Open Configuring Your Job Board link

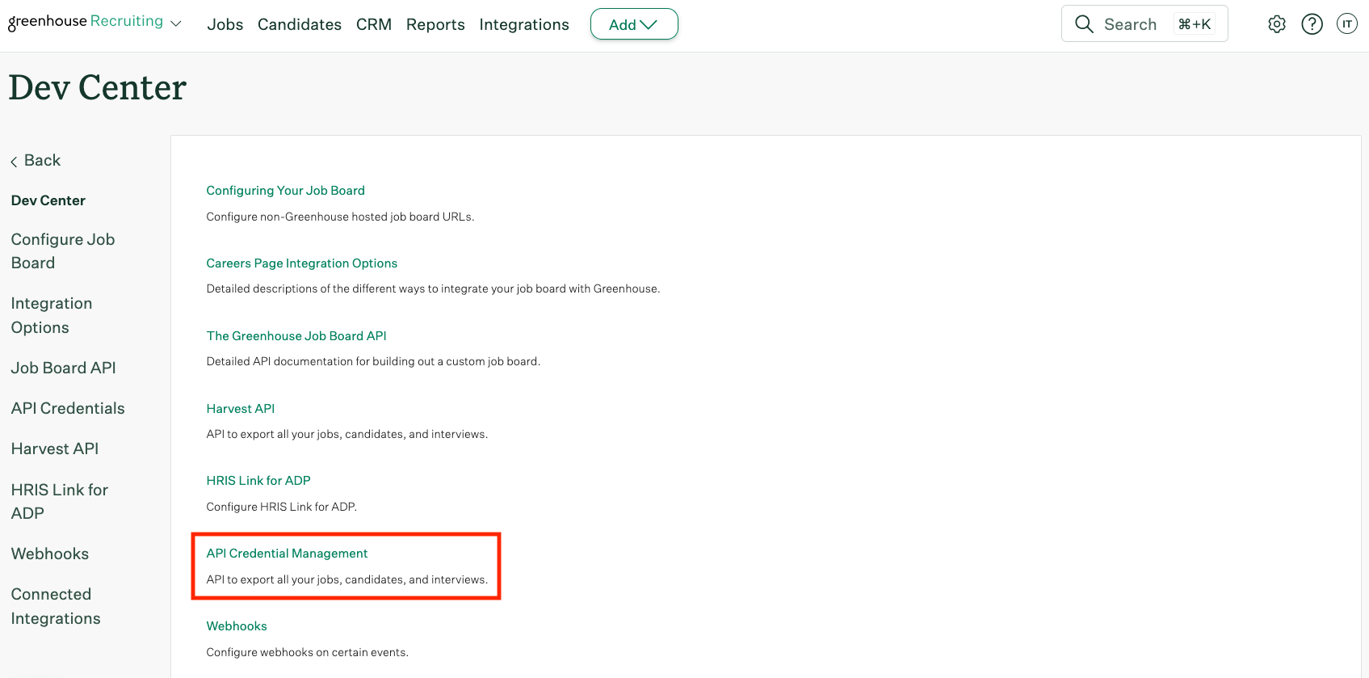pos(285,191)
